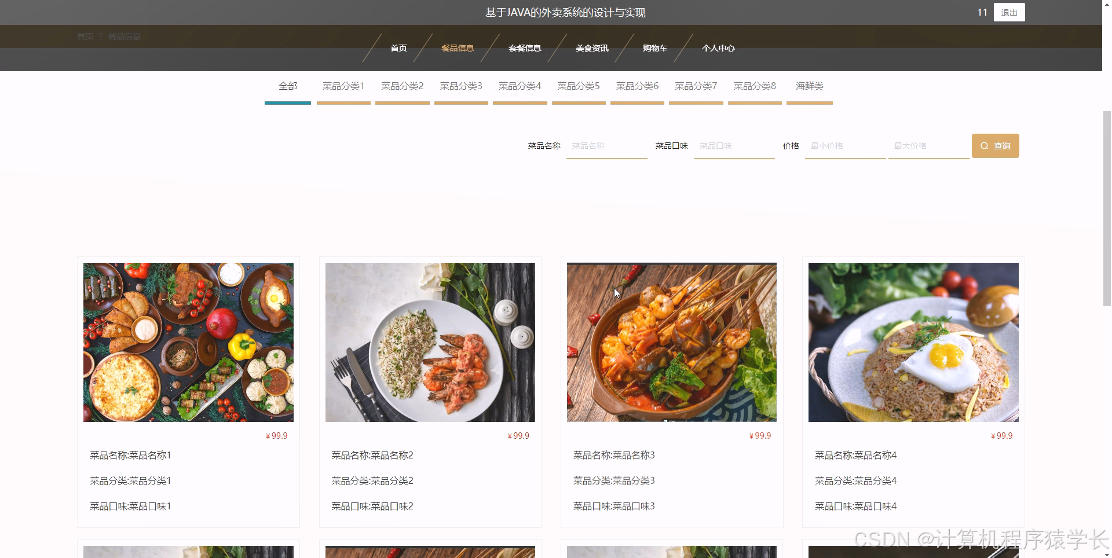Click the text 菜品口味:菜品口味1

(130, 506)
